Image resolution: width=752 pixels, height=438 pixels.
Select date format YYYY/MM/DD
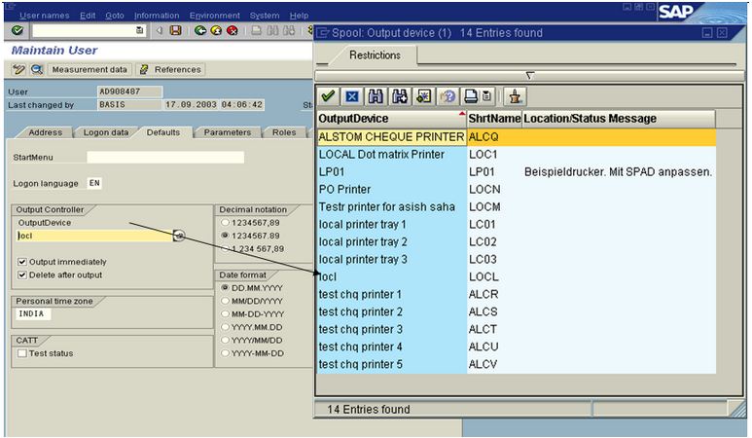(x=225, y=340)
